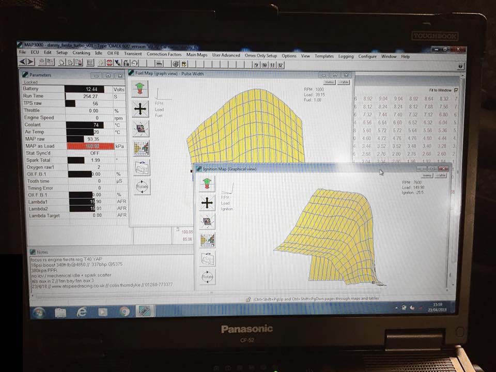Click the toolbar button numbered 12
Image resolution: width=496 pixels, height=372 pixels.
281,65
